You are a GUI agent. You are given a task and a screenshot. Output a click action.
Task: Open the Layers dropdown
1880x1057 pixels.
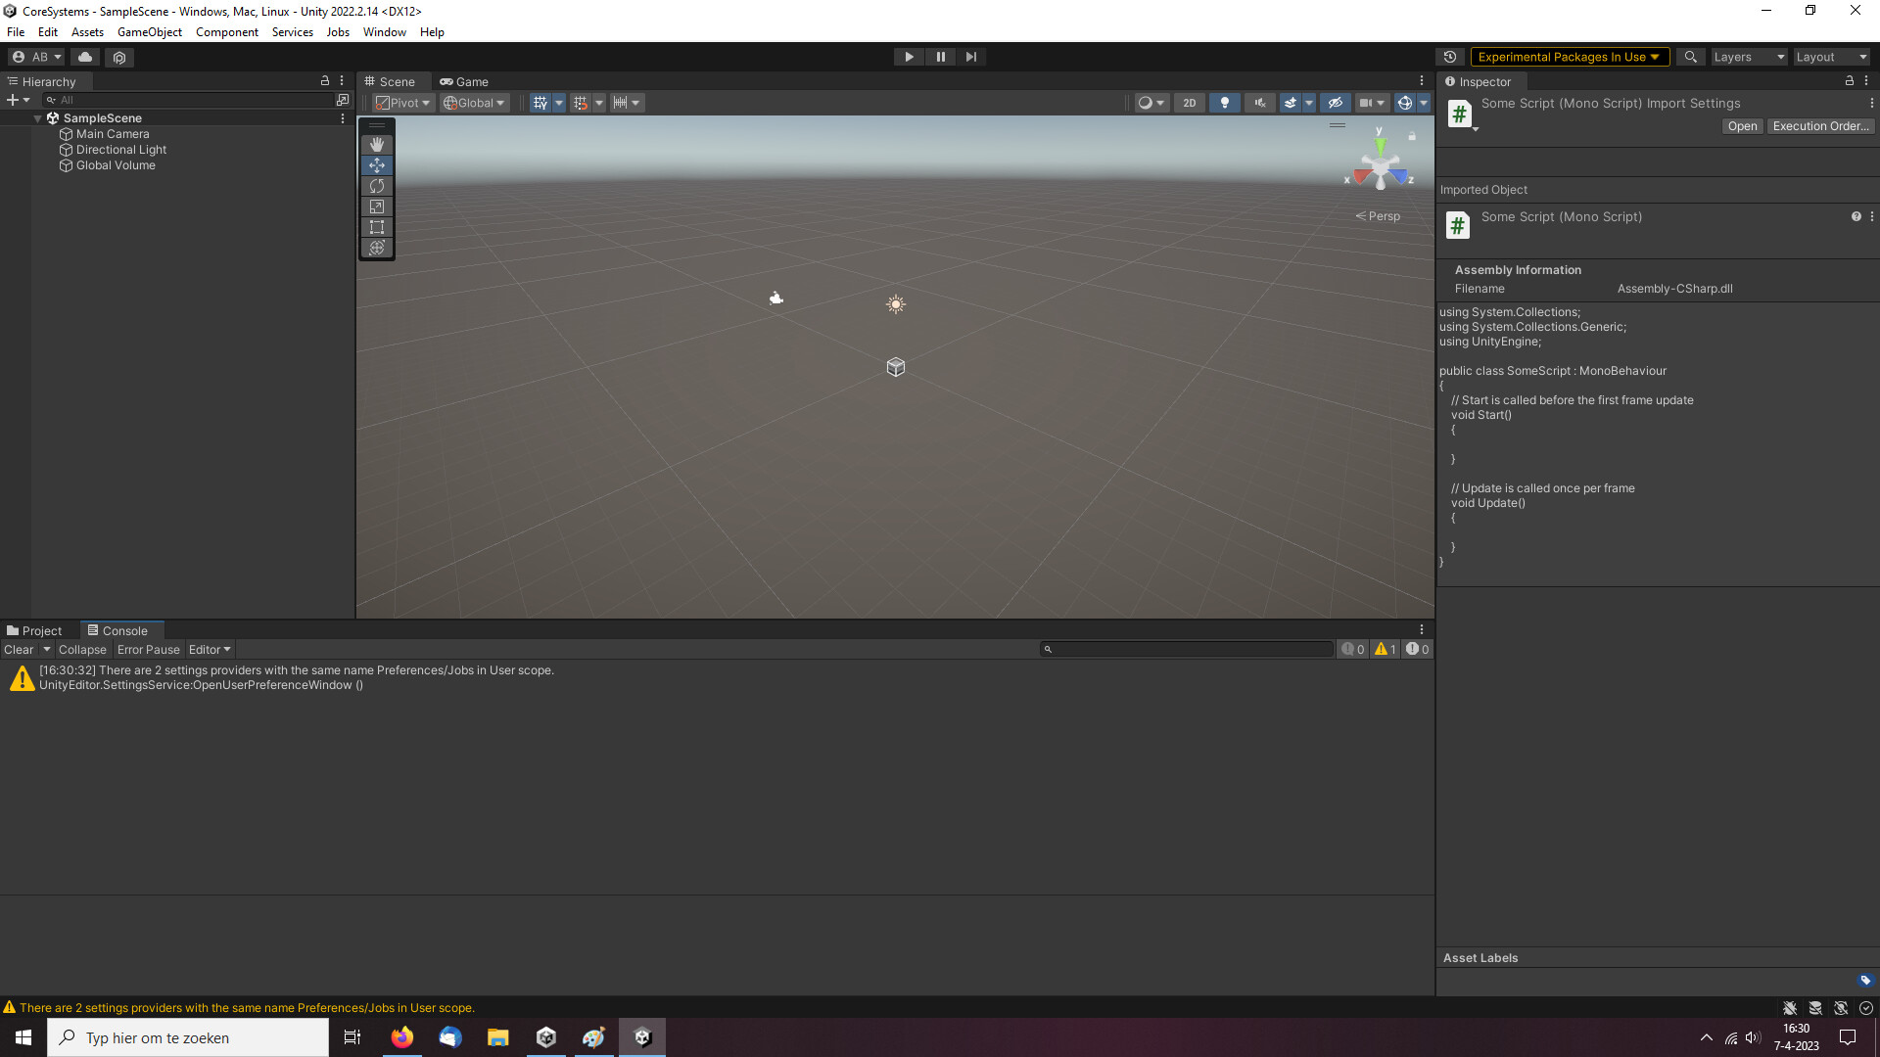(1750, 57)
